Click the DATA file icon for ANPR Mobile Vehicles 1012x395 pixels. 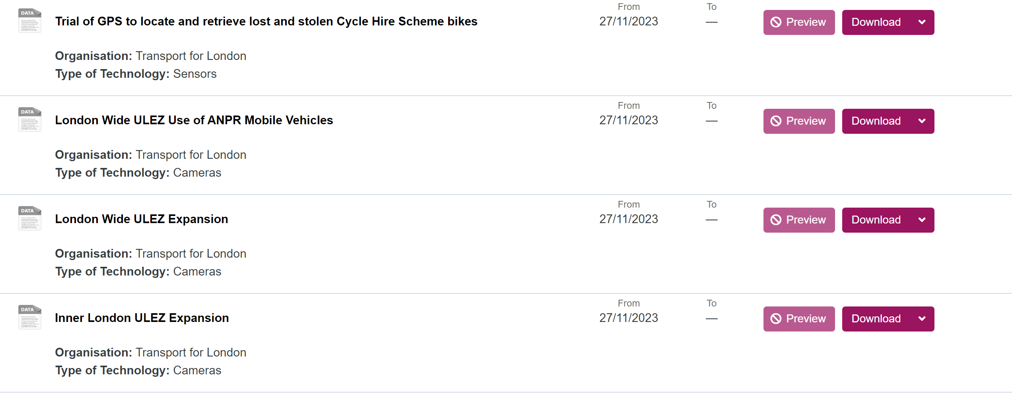(30, 119)
